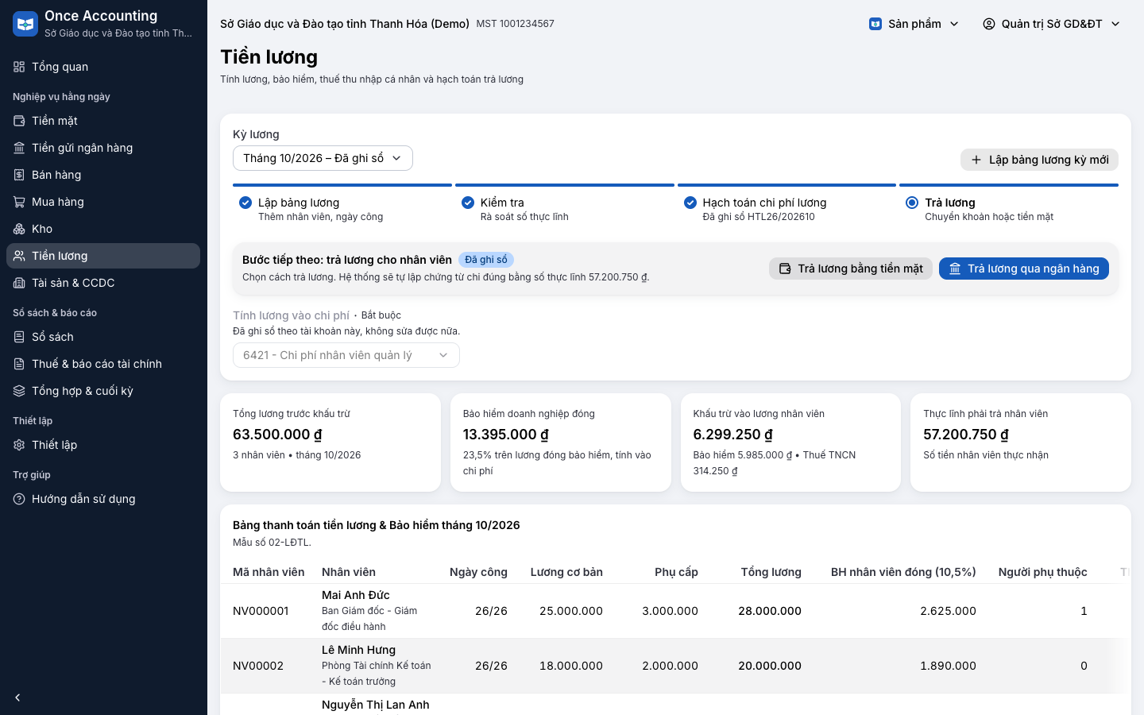Click the Once Accounting logo icon
The width and height of the screenshot is (1144, 715).
pyautogui.click(x=25, y=24)
